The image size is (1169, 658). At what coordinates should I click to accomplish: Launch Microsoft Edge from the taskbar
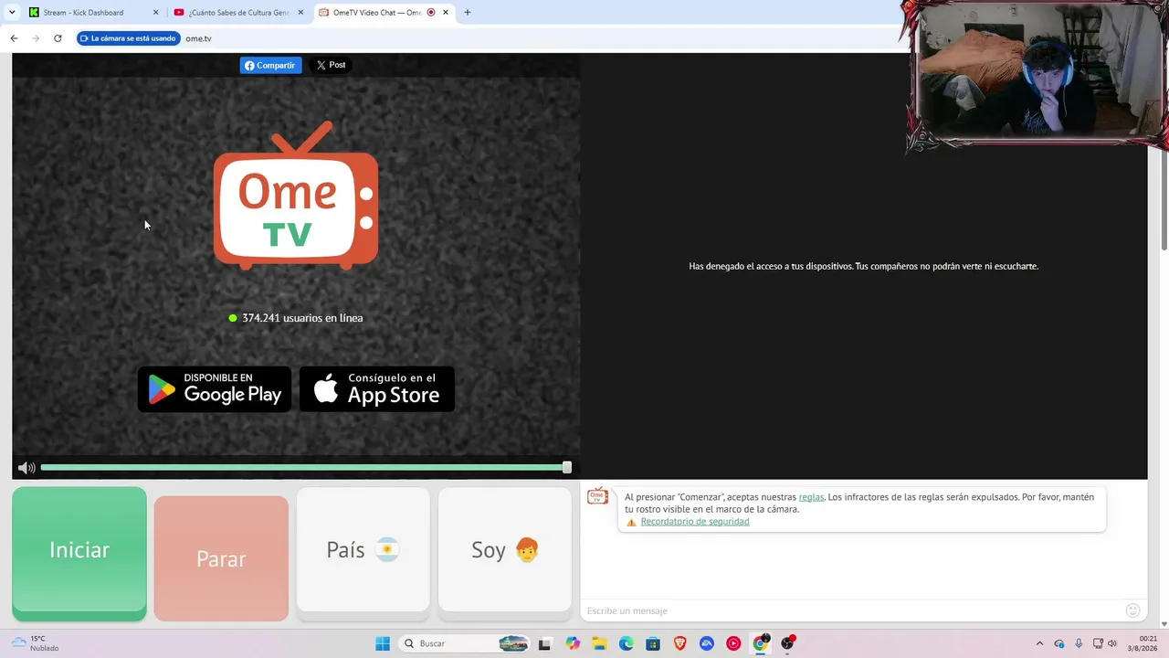pos(627,643)
